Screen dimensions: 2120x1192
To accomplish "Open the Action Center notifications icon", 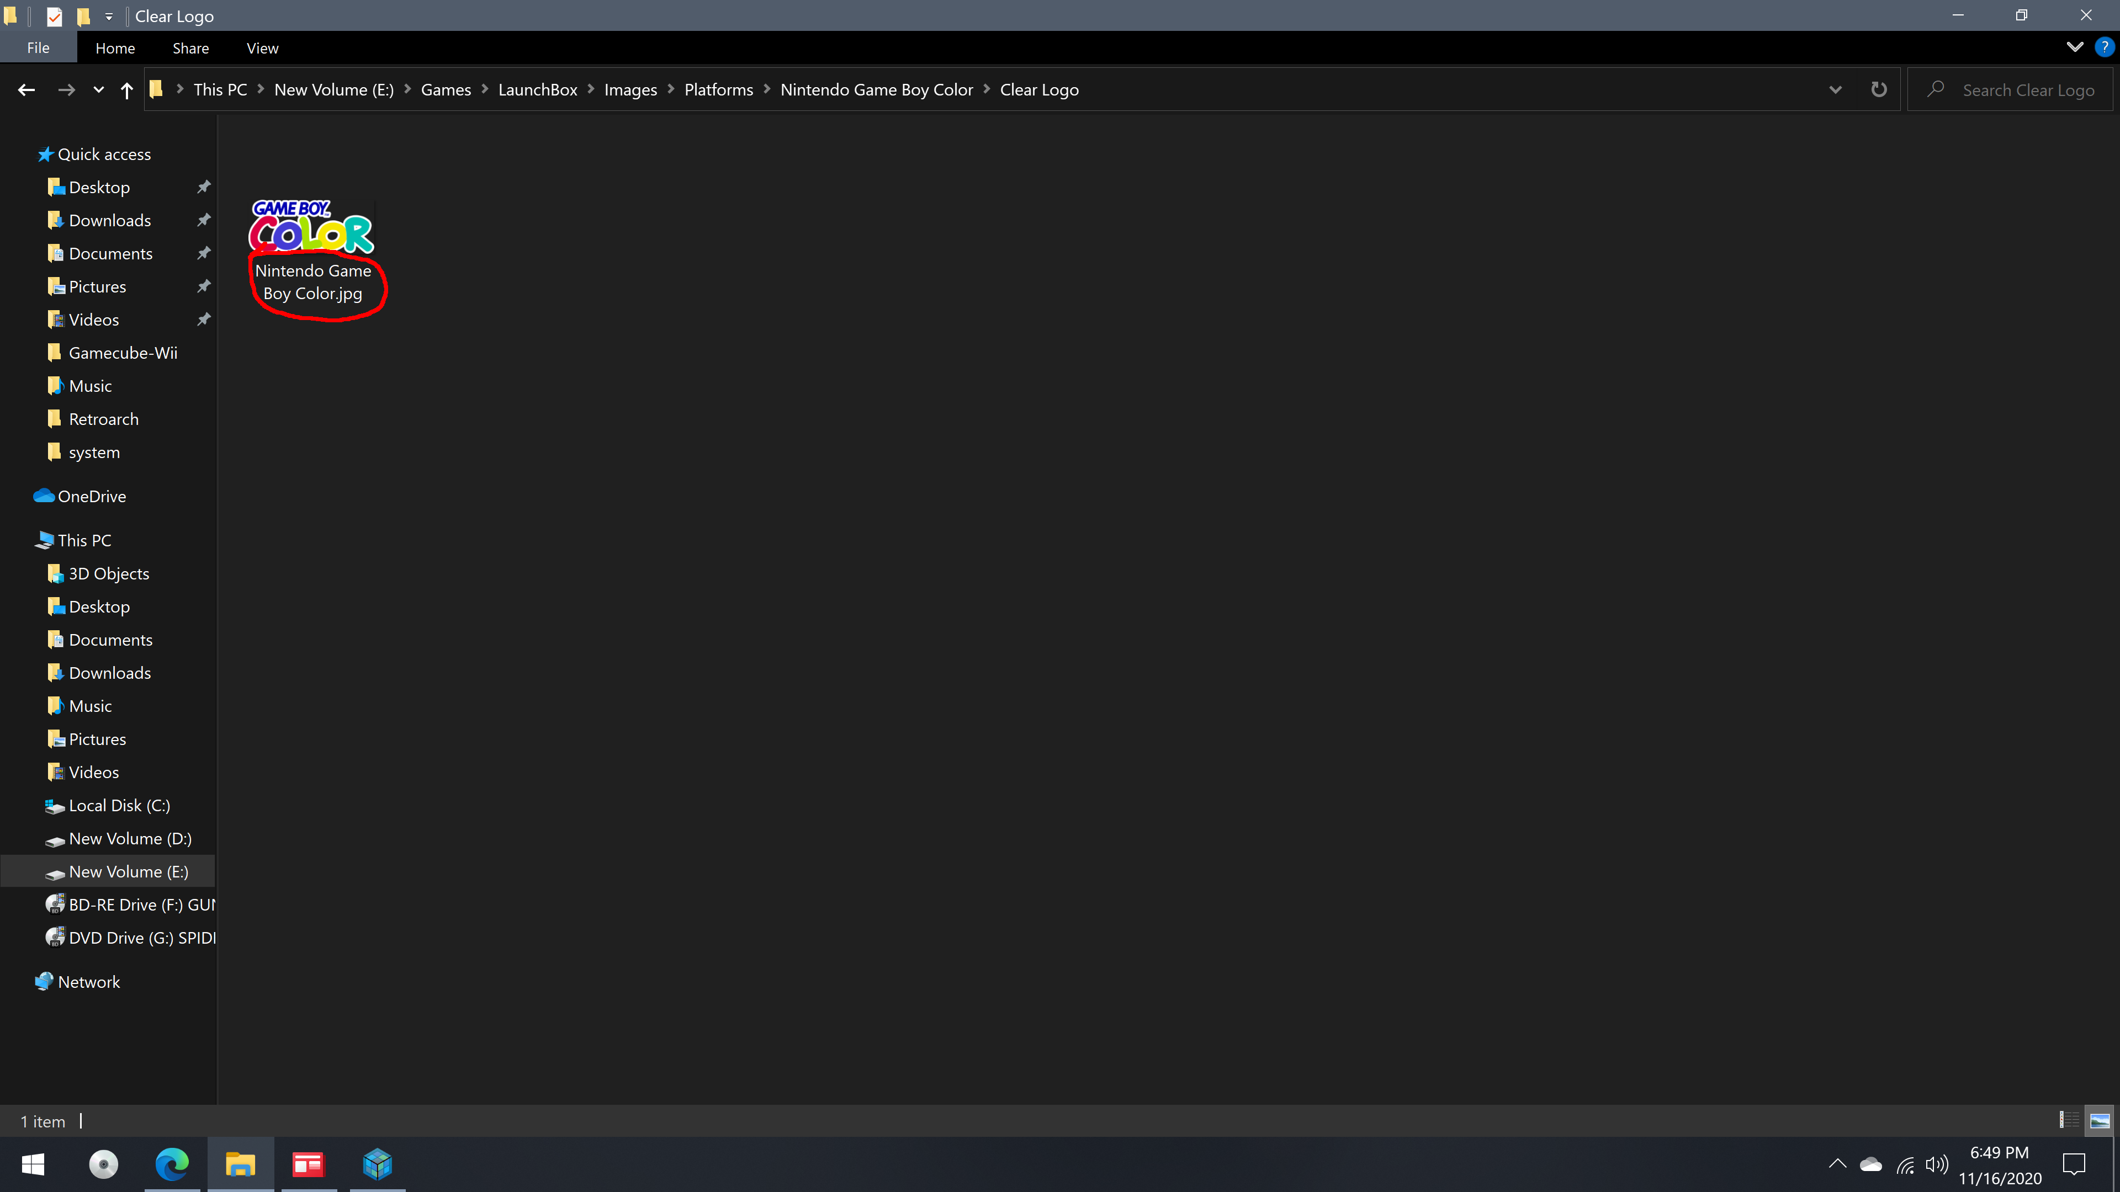I will pos(2074,1164).
